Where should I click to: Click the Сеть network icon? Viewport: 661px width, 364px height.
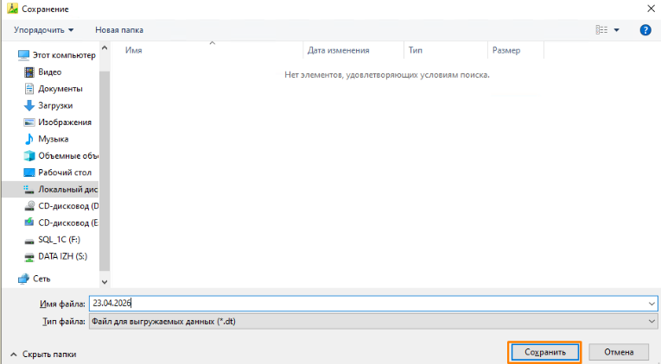[x=23, y=279]
